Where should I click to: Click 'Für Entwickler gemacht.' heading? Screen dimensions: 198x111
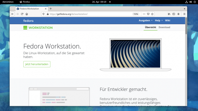pyautogui.click(x=123, y=89)
